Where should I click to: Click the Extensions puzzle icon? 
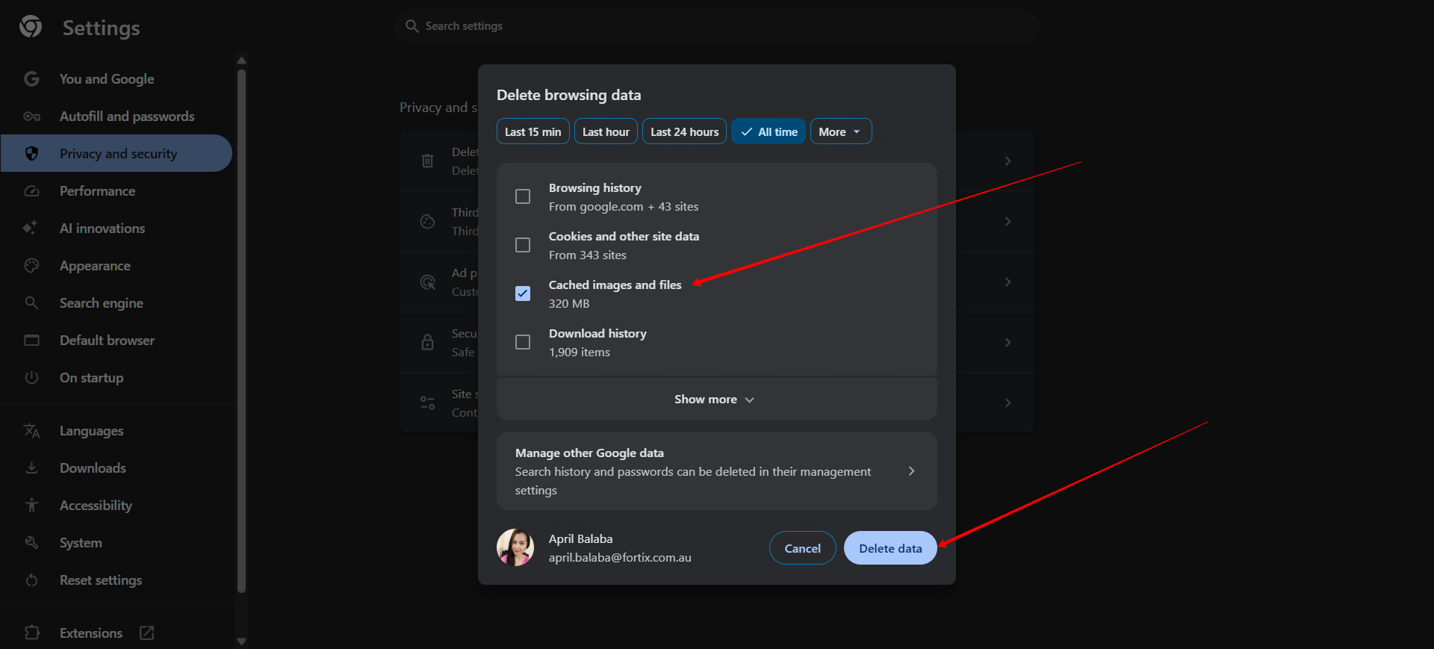tap(31, 633)
